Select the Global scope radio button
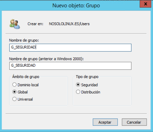Image resolution: width=153 pixels, height=132 pixels. [x=20, y=92]
